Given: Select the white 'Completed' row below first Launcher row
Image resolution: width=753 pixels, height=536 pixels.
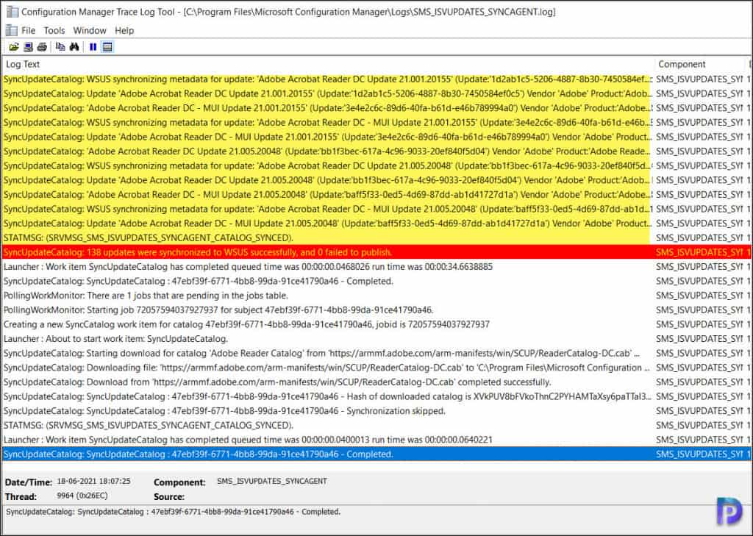Looking at the screenshot, I should [x=376, y=281].
